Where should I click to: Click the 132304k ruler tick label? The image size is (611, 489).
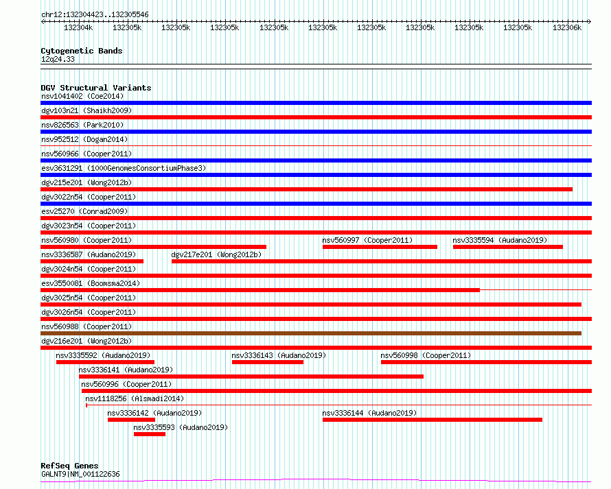click(78, 27)
